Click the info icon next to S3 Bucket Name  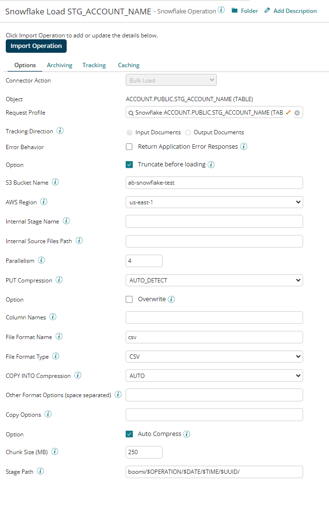coord(55,182)
